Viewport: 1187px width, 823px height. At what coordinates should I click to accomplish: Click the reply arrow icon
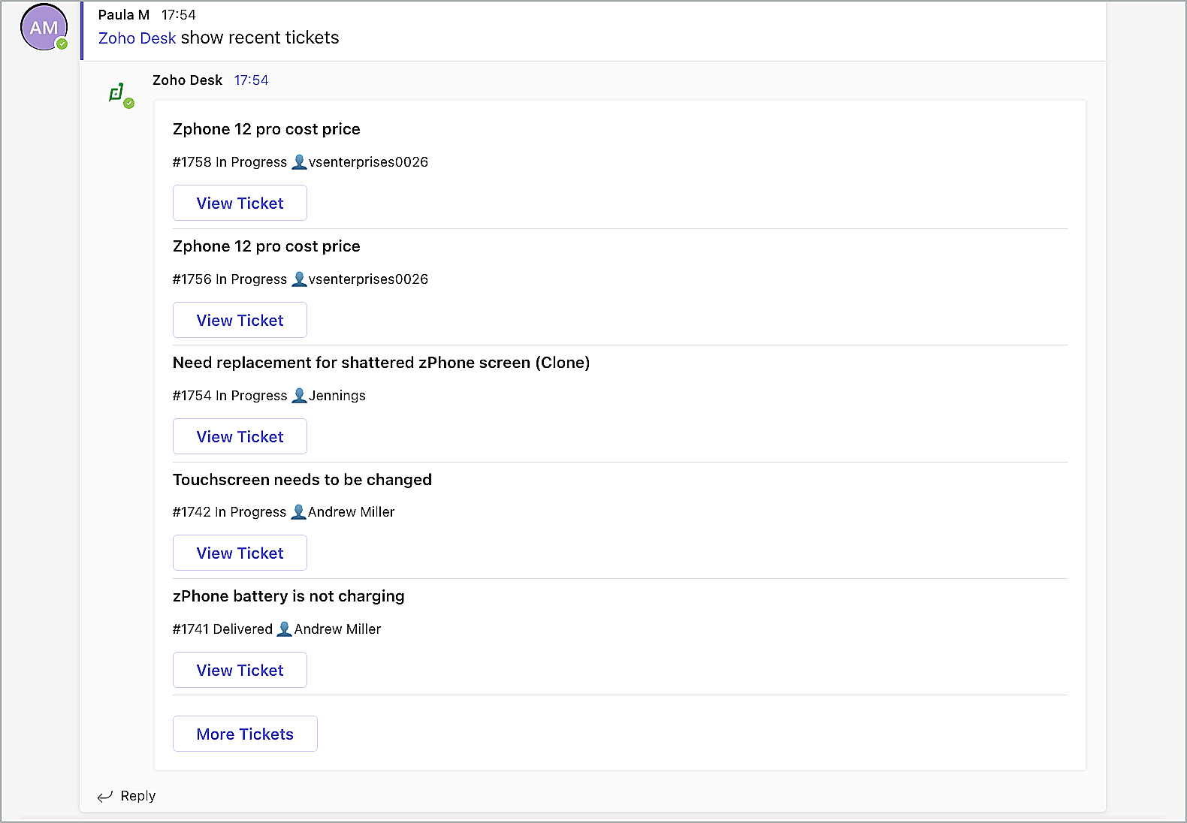105,796
